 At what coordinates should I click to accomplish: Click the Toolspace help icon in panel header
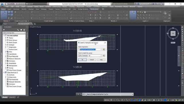[24, 30]
